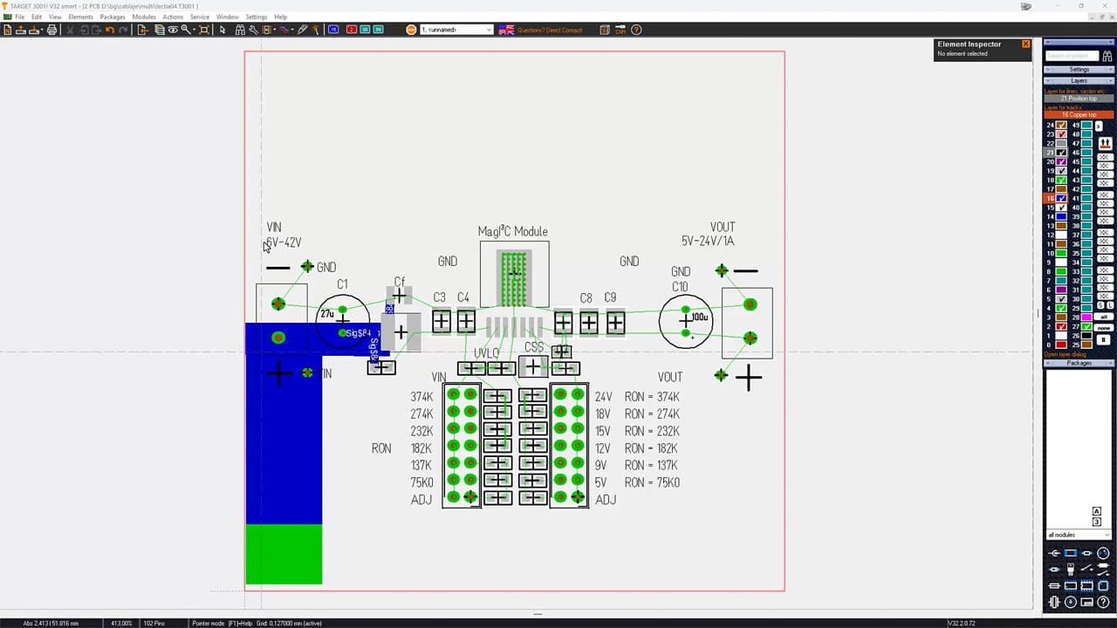Click the undo arrow icon
The width and height of the screenshot is (1117, 628).
(x=110, y=30)
